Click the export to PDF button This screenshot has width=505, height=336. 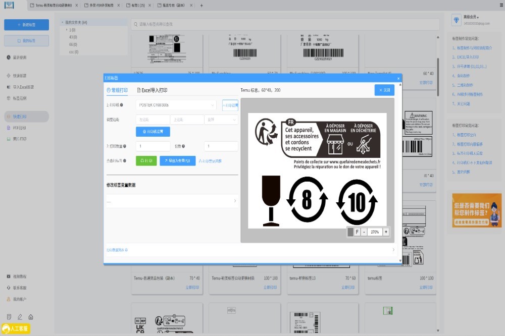[177, 161]
